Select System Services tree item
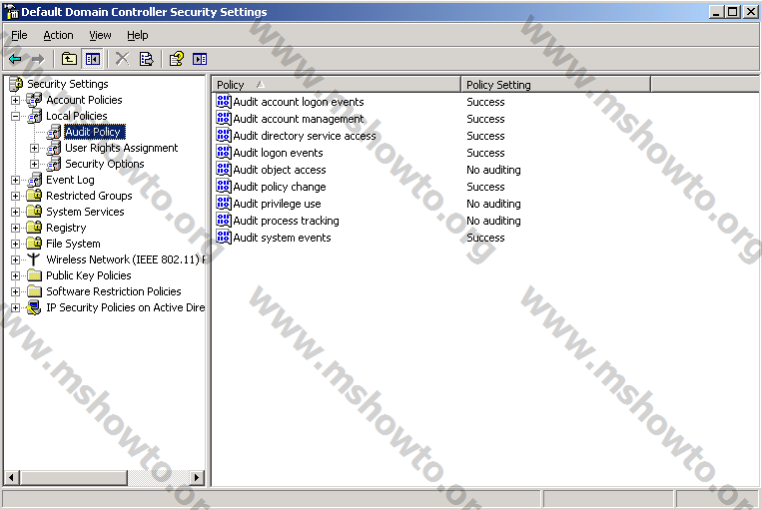The height and width of the screenshot is (510, 762). pos(85,212)
